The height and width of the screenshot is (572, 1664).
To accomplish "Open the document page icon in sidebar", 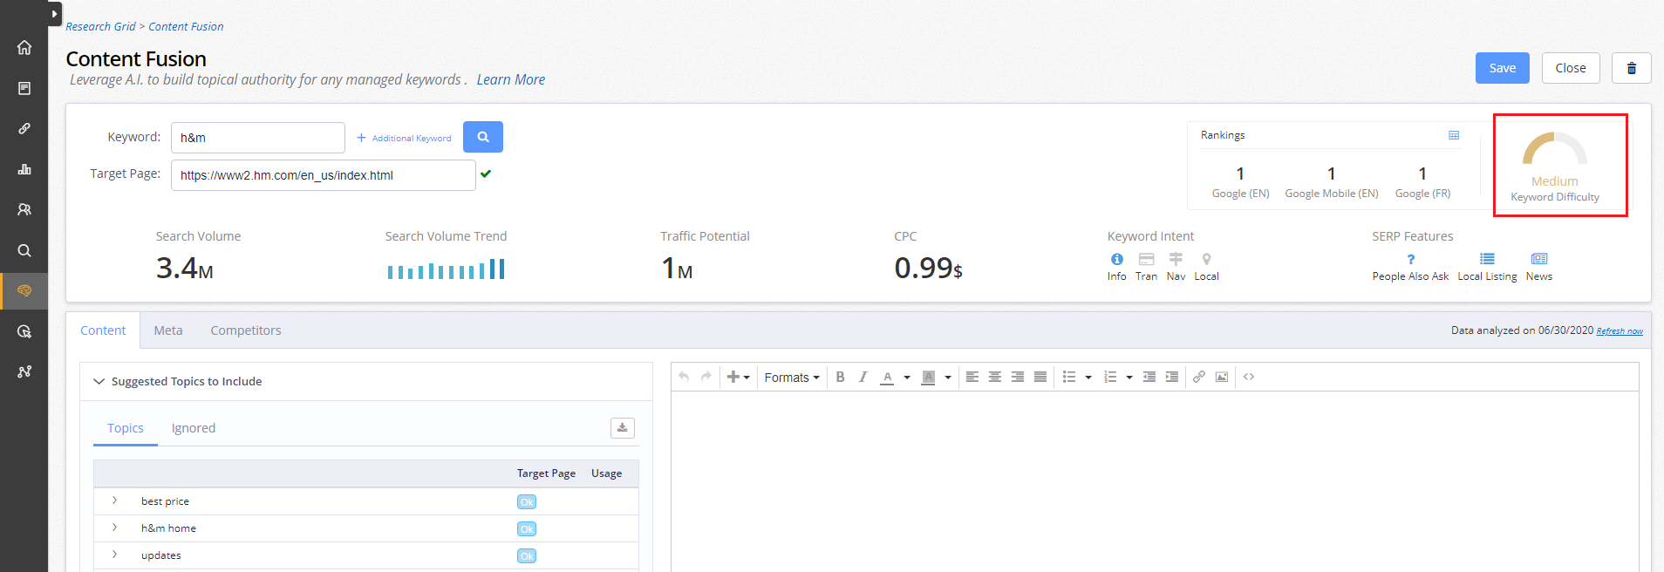I will pyautogui.click(x=24, y=88).
